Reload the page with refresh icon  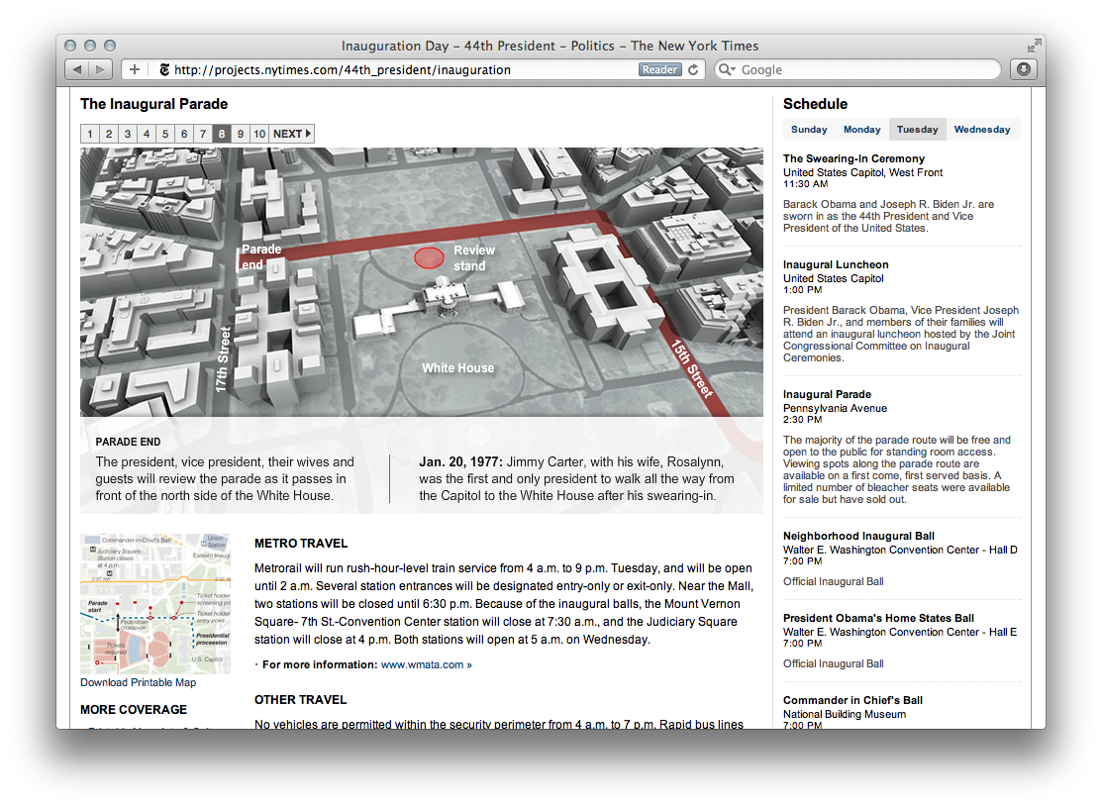[694, 69]
